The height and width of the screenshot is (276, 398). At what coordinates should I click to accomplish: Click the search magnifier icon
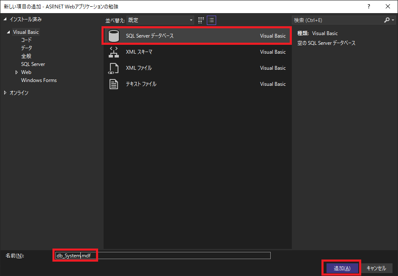[x=387, y=20]
